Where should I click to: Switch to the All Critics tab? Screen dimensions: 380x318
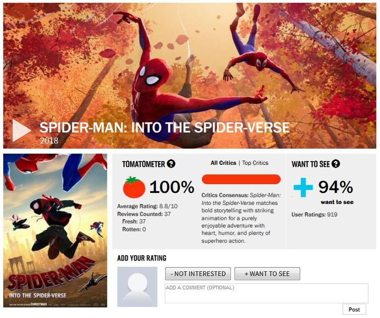pos(223,163)
